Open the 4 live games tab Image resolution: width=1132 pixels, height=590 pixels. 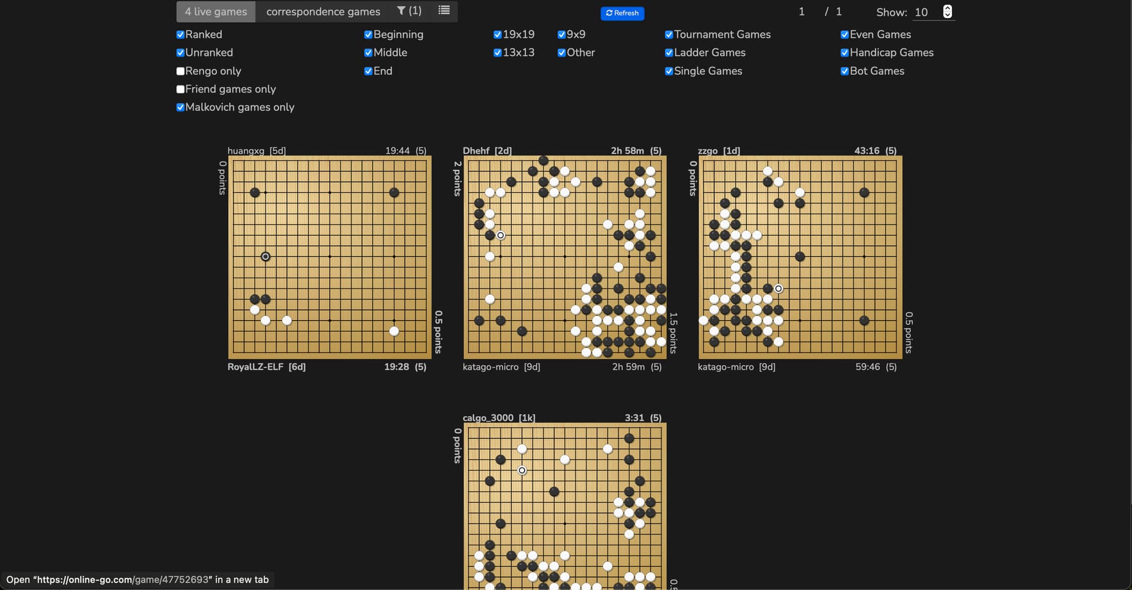click(x=216, y=12)
